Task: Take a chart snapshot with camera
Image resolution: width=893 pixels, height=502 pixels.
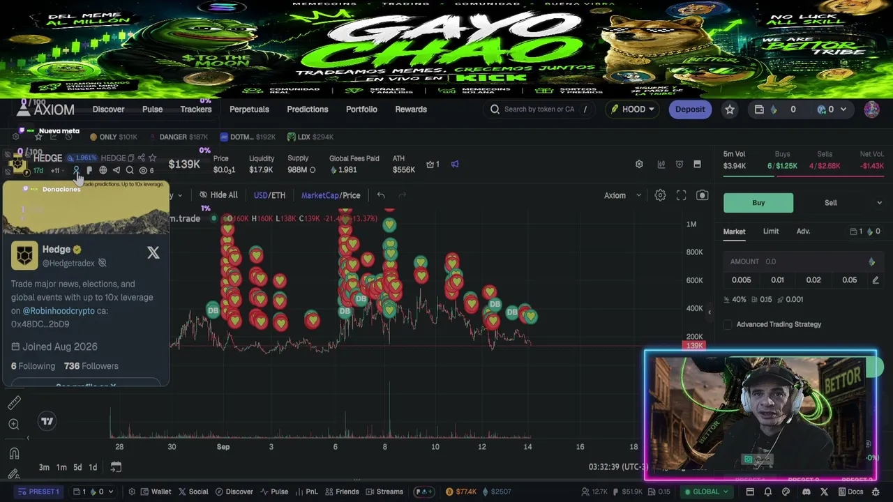Action: (x=702, y=195)
